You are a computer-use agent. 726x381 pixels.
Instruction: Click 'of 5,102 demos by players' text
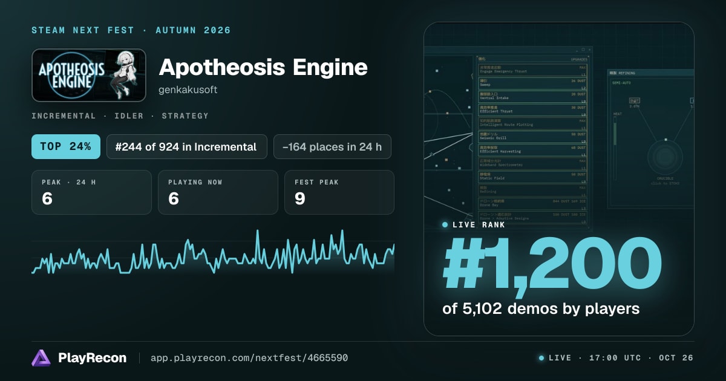[x=541, y=308]
